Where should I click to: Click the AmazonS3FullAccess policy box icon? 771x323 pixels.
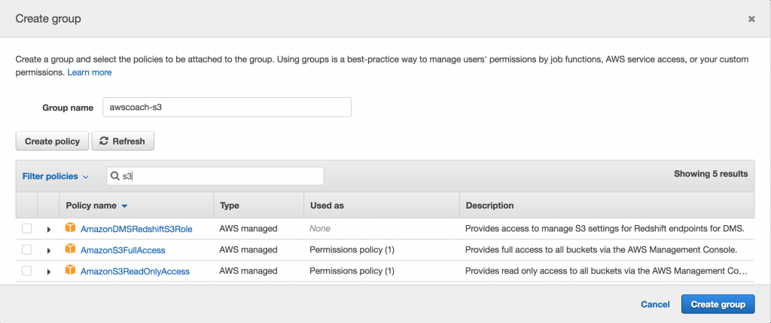point(70,249)
